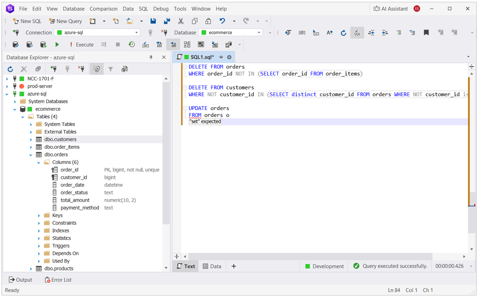
Task: Close the SQL1.sql* tab
Action: pyautogui.click(x=229, y=57)
